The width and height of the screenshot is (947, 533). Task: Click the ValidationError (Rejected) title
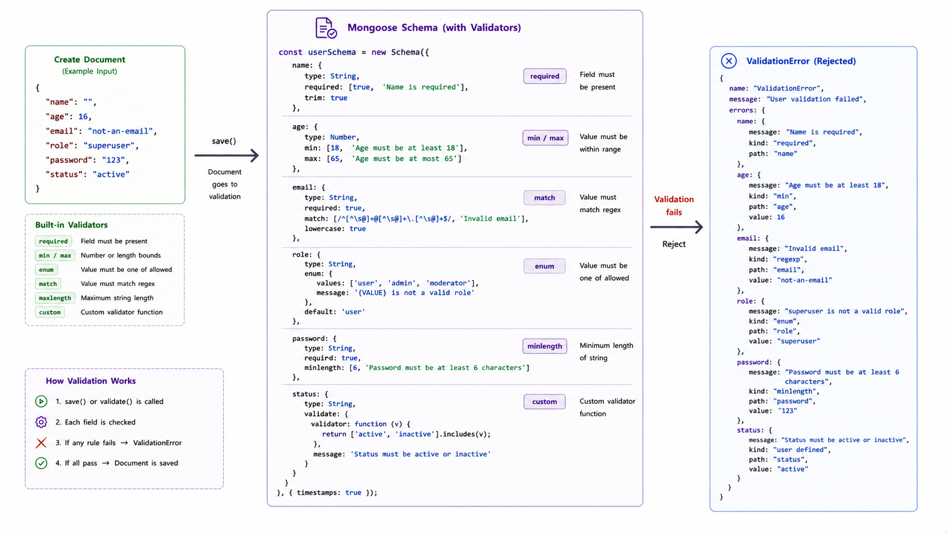click(801, 61)
